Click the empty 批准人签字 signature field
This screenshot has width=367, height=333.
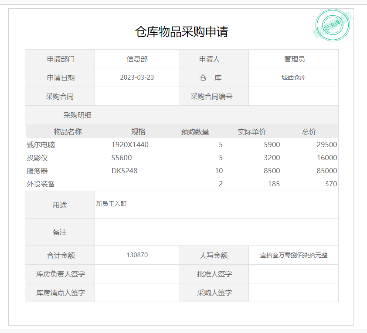(x=294, y=274)
